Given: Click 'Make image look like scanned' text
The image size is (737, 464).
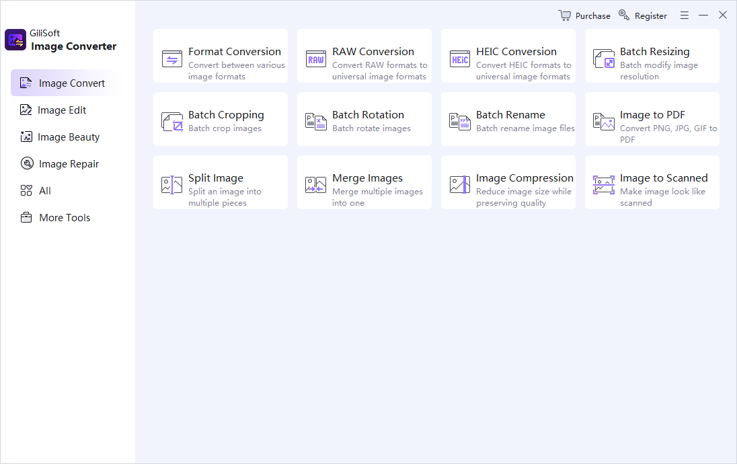Looking at the screenshot, I should [662, 198].
